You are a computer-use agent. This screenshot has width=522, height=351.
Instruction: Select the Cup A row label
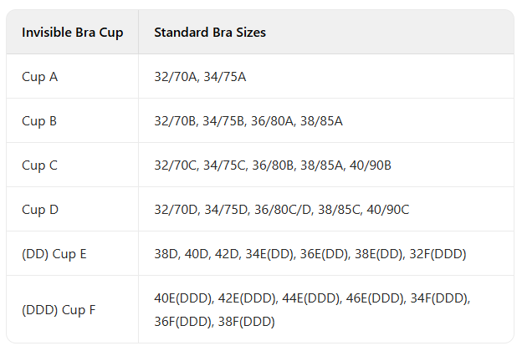click(x=39, y=77)
